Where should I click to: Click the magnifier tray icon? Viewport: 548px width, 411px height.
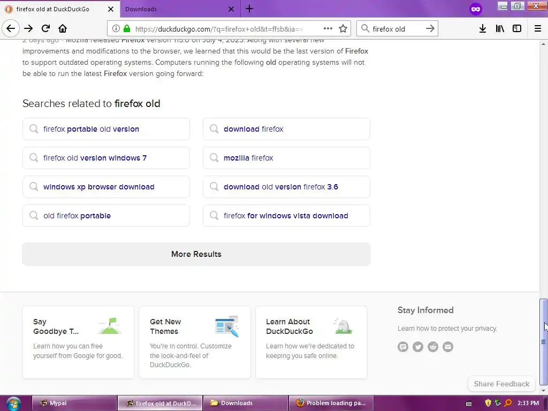tap(508, 403)
